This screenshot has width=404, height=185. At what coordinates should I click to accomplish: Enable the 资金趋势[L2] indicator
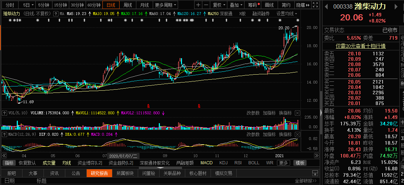(121, 163)
